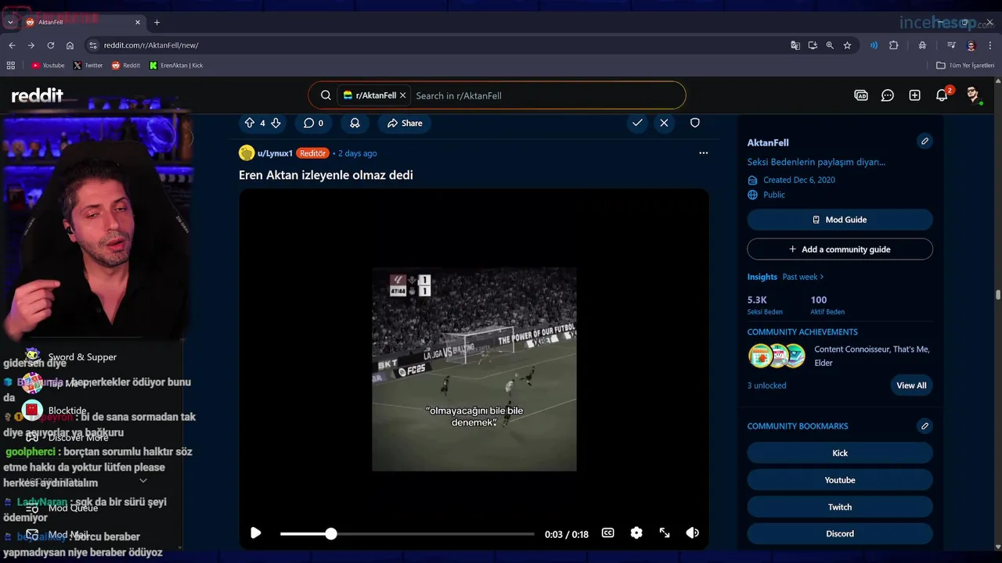The width and height of the screenshot is (1002, 563).
Task: Give an award to the post
Action: click(x=355, y=123)
